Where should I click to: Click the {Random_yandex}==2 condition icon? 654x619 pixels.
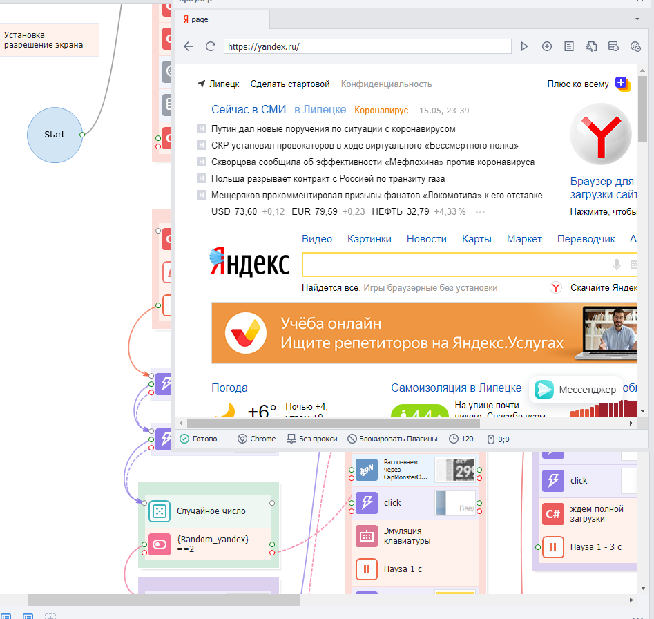coord(160,544)
